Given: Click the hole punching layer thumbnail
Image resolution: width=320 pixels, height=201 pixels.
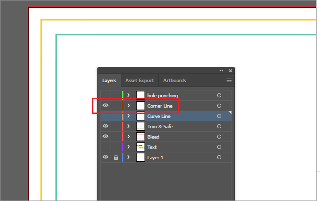Looking at the screenshot, I should click(x=141, y=95).
